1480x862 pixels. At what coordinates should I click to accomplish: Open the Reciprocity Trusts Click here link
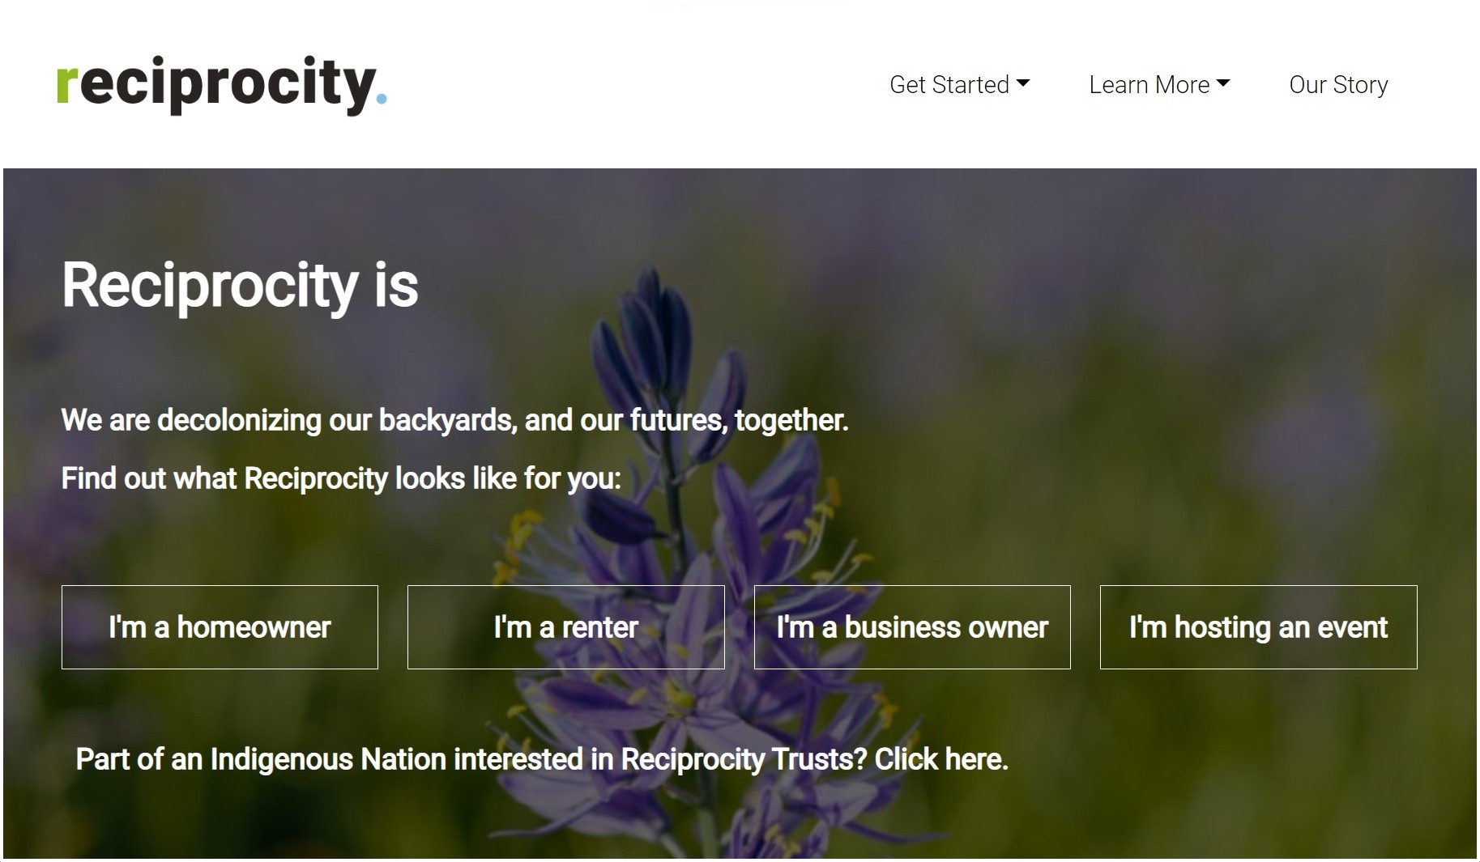click(940, 760)
